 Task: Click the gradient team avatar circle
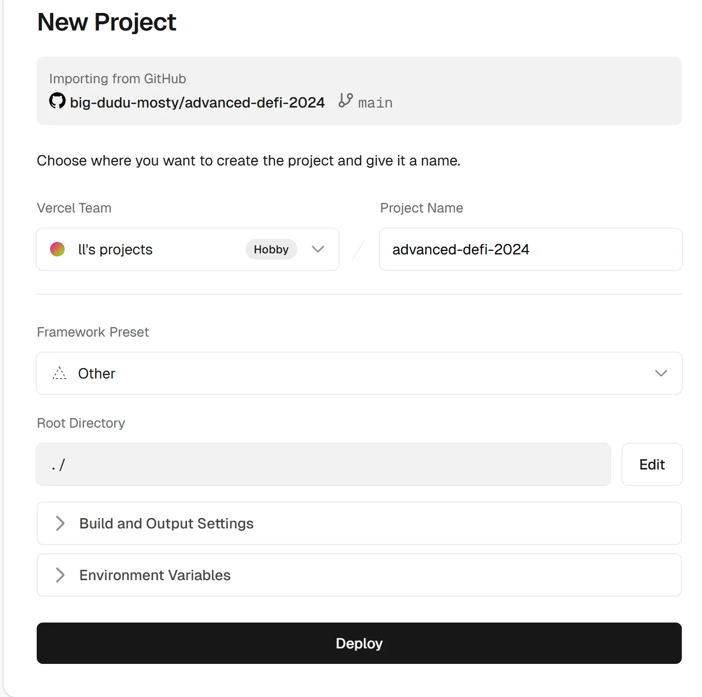pyautogui.click(x=57, y=249)
